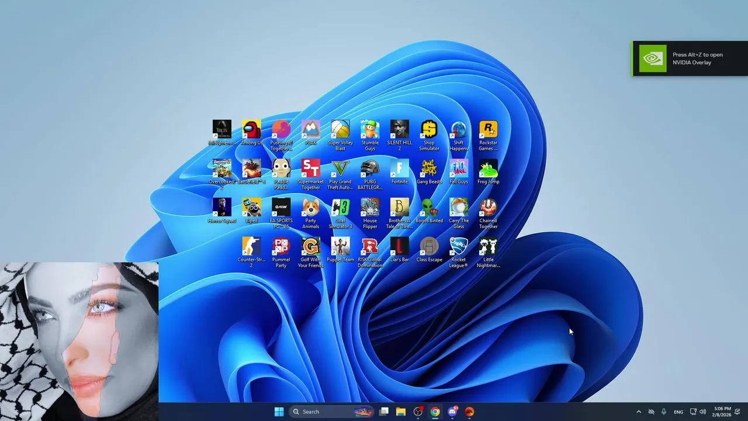Select the Brothers A Tale of Two shortcut
Viewport: 748px width, 421px height.
(x=400, y=213)
